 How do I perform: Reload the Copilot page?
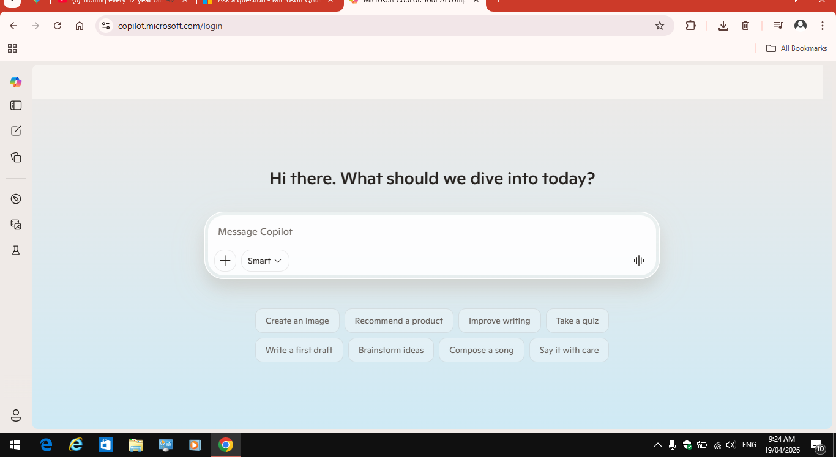point(58,26)
